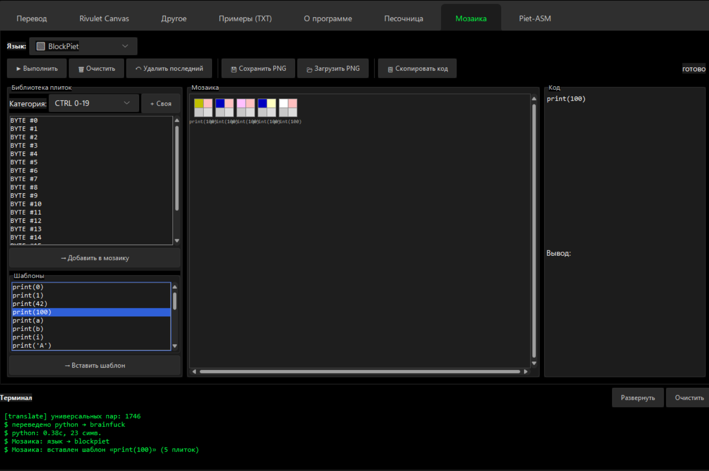Expand the CTRL 0-19 category dropdown
This screenshot has width=709, height=471.
[94, 103]
